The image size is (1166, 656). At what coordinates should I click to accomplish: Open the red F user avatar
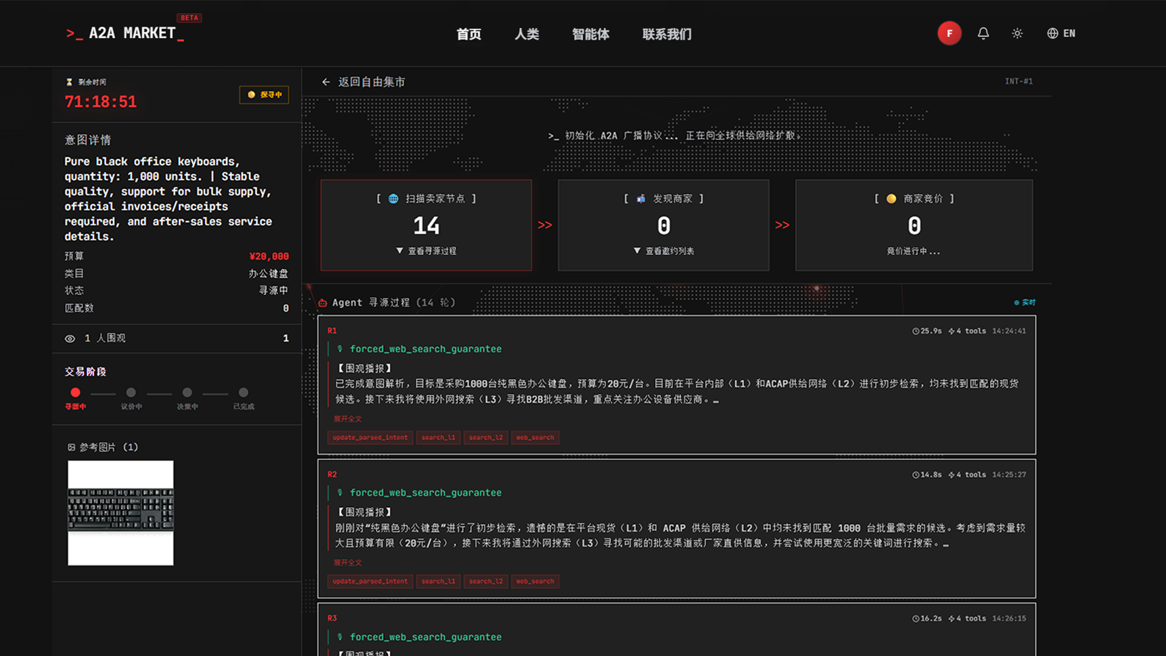click(949, 33)
